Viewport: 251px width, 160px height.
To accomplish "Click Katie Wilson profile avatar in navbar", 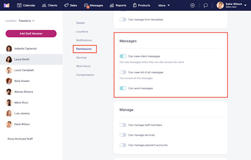I will (x=220, y=5).
